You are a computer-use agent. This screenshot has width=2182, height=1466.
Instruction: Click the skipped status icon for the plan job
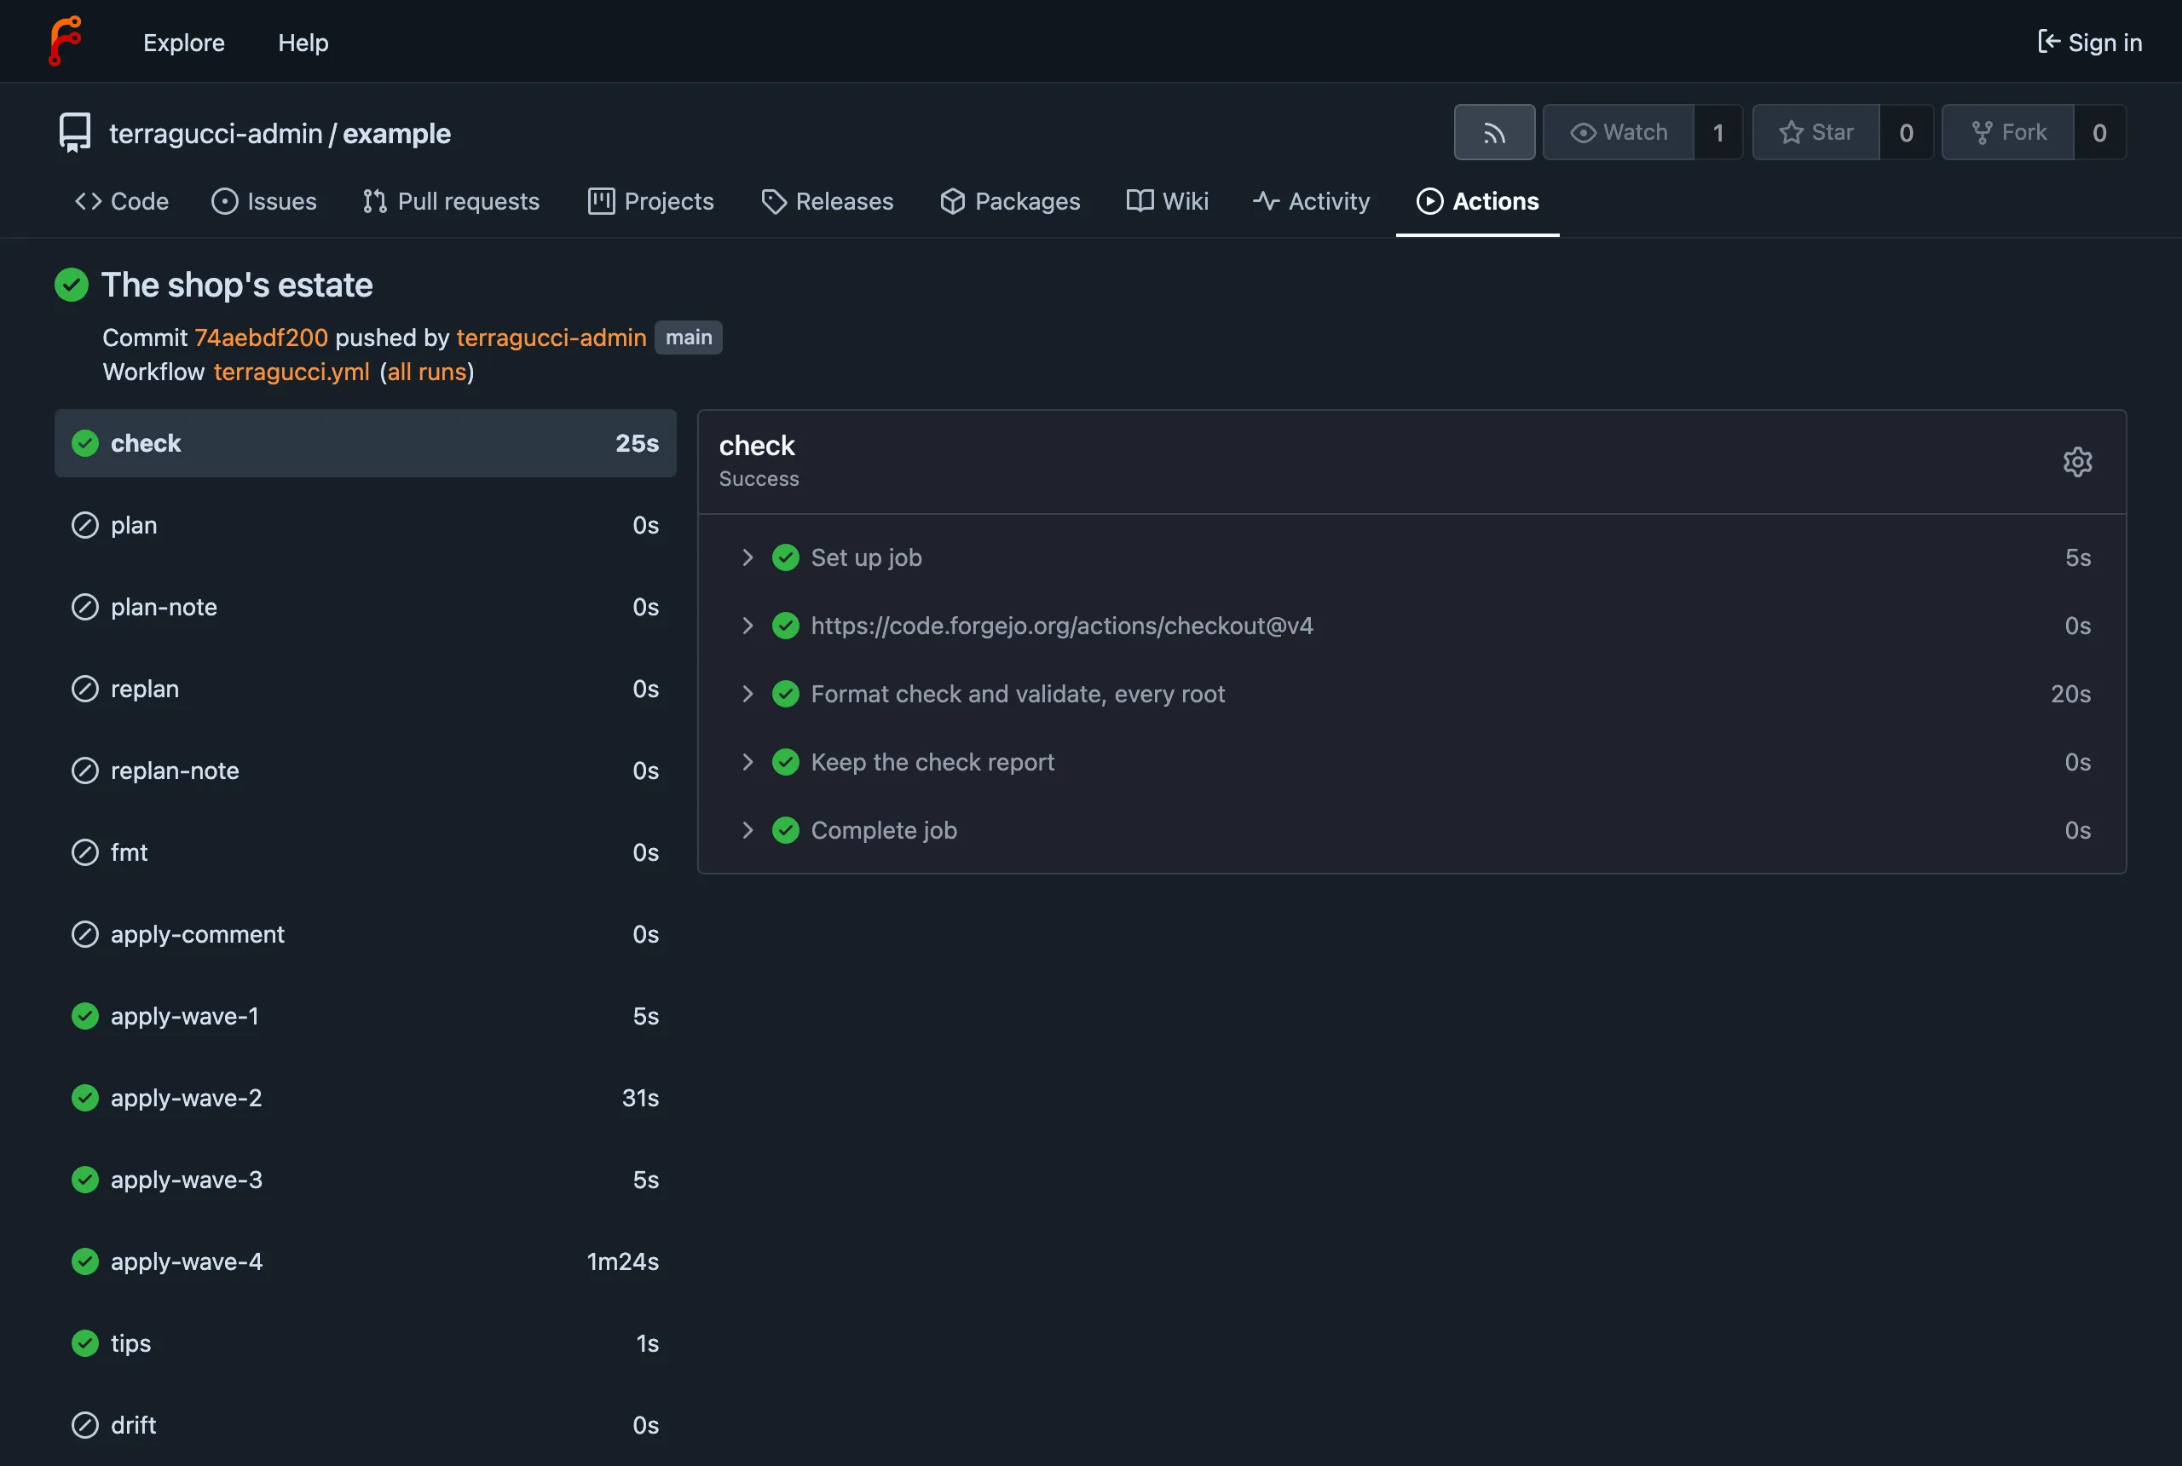click(x=85, y=525)
